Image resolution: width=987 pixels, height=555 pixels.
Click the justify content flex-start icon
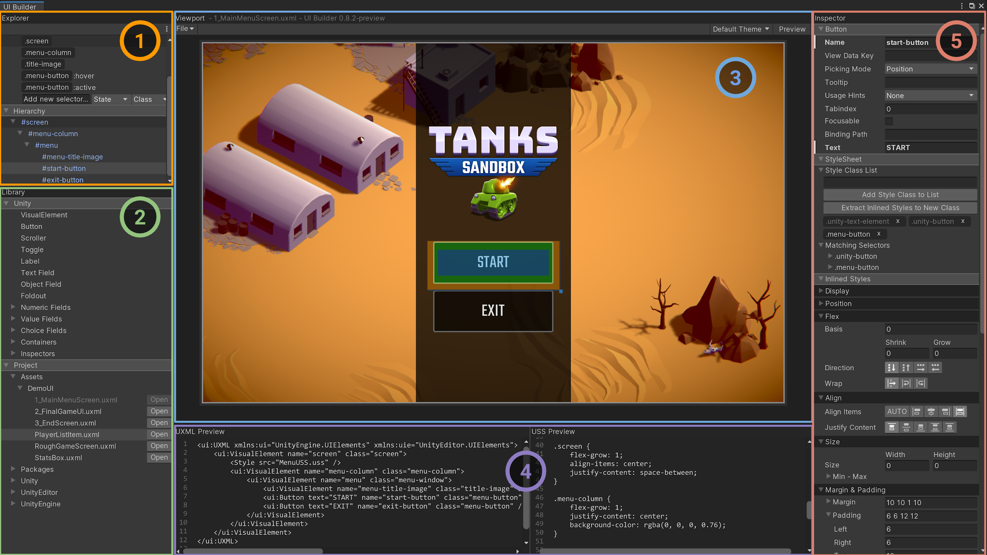[x=892, y=427]
